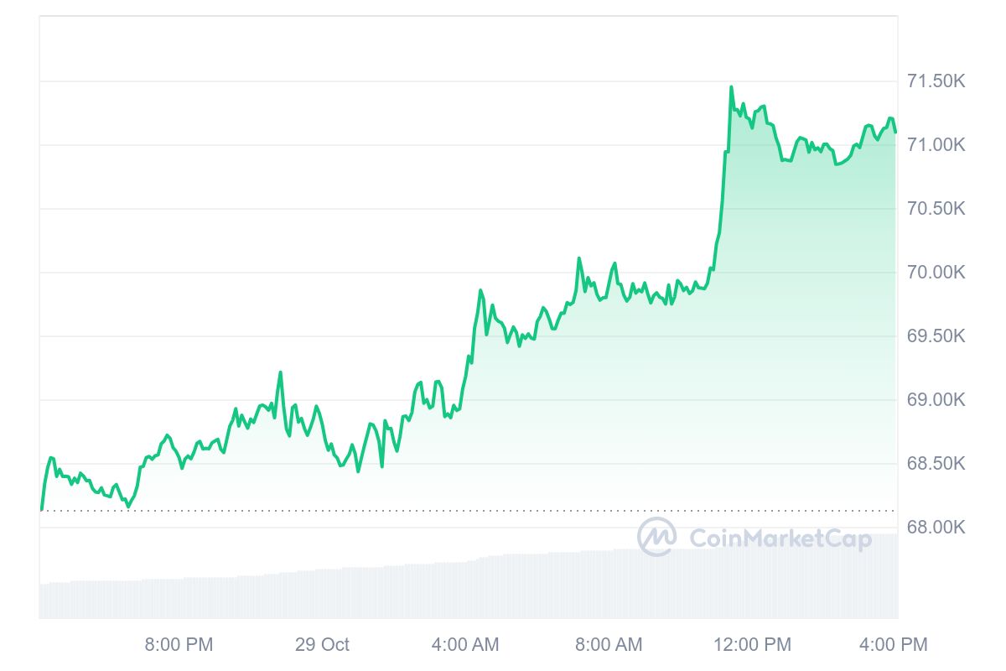Click the green line's rightmost endpoint
The height and width of the screenshot is (671, 1006).
[x=895, y=132]
